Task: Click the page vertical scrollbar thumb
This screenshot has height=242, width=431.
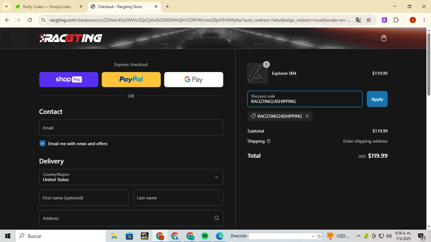Action: pyautogui.click(x=429, y=65)
